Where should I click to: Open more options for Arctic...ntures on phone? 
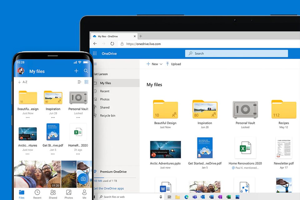tap(27, 154)
